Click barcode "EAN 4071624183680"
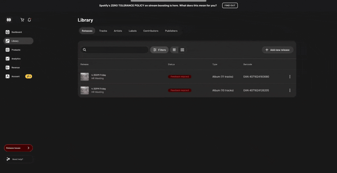 pos(256,77)
